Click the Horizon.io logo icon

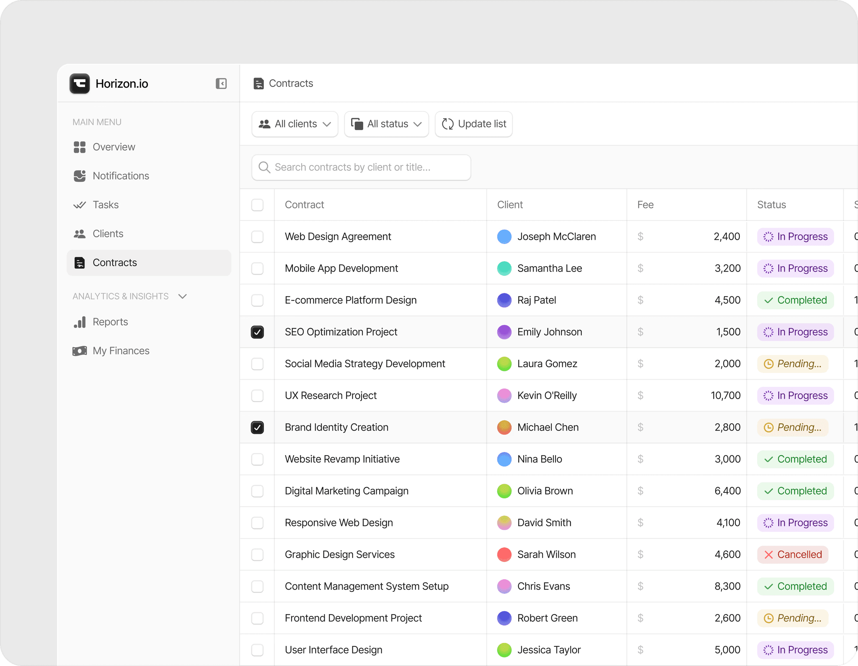point(80,83)
